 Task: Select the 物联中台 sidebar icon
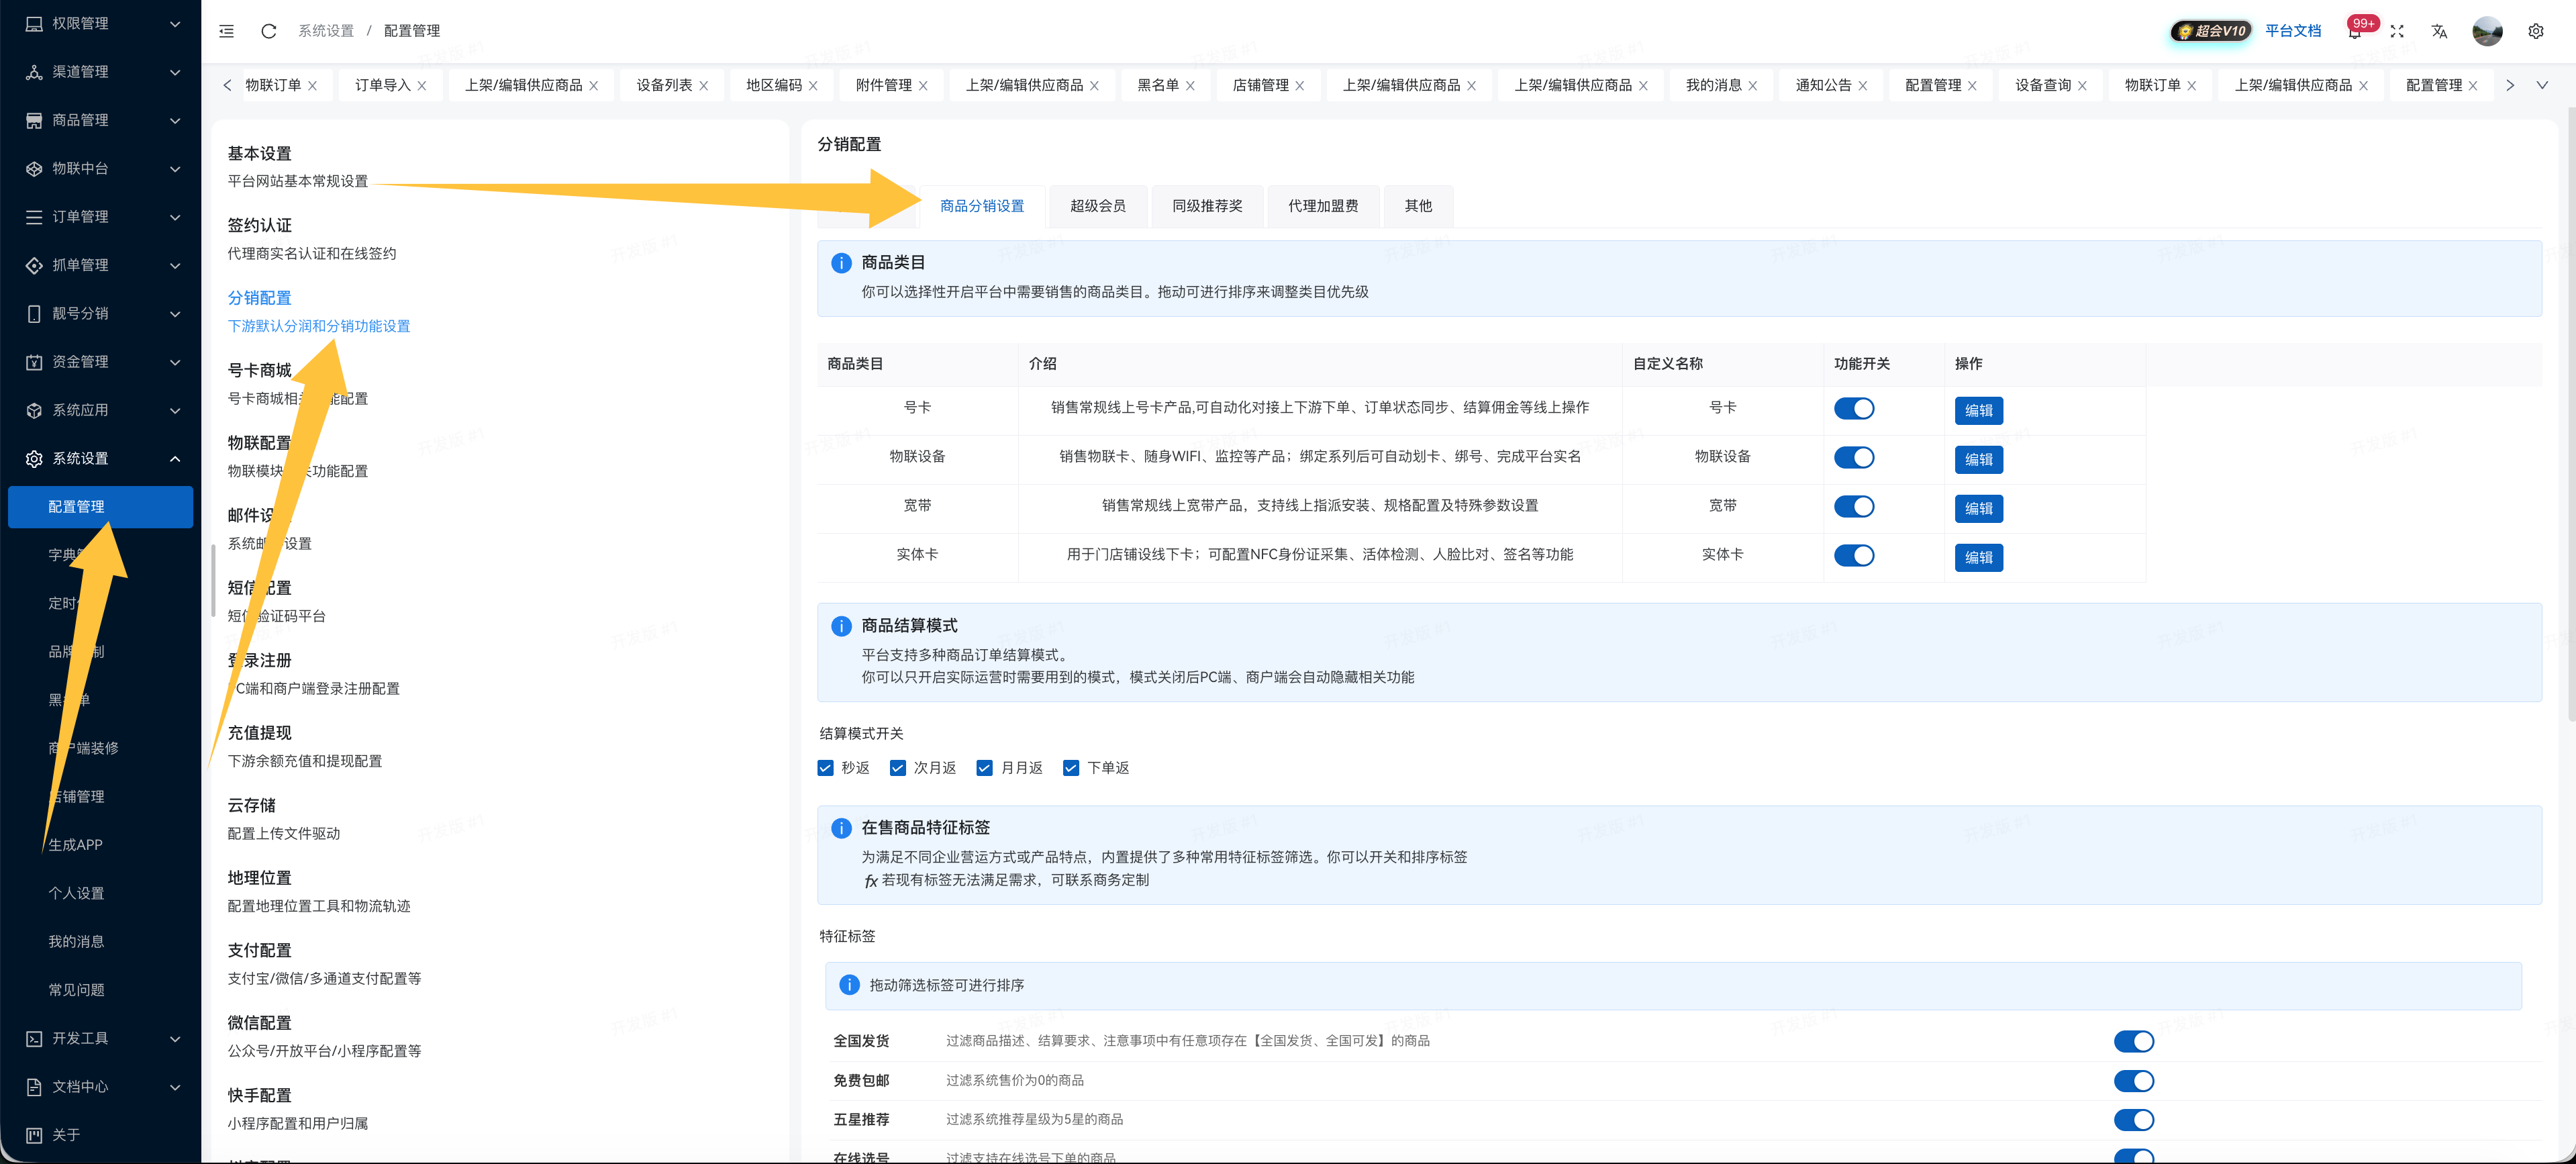pyautogui.click(x=33, y=168)
